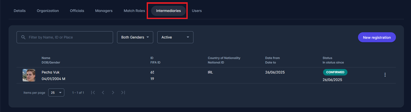
Task: Open the three-dot menu for Pecha Vuk
Action: pyautogui.click(x=385, y=75)
